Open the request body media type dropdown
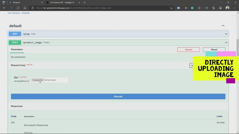The width and height of the screenshot is (239, 134). pos(191,65)
